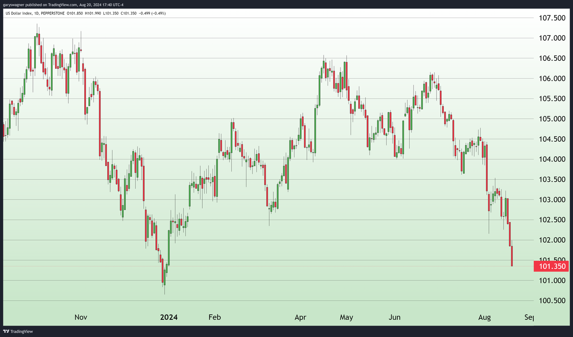The height and width of the screenshot is (337, 573).
Task: Select the Aug label on the time axis
Action: click(x=484, y=317)
